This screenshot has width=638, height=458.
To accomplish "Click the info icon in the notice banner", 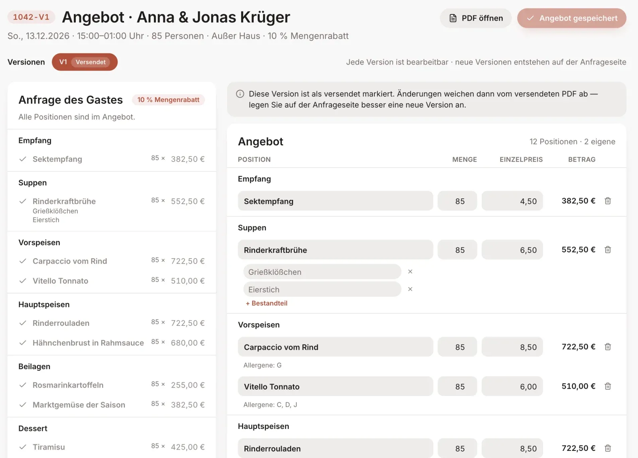I will click(x=240, y=94).
